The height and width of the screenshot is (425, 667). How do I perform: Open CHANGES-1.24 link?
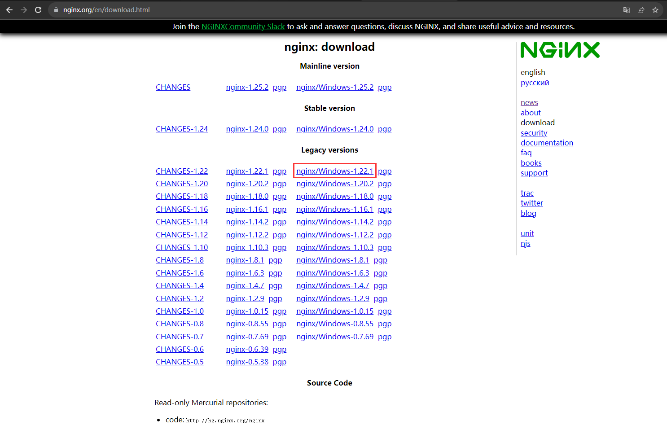[182, 129]
